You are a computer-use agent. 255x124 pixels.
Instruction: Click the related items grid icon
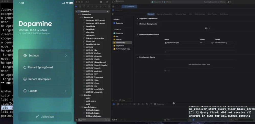coord(113,6)
